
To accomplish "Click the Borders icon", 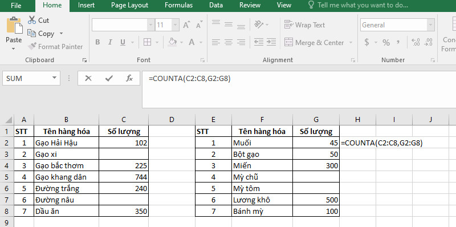I will (148, 42).
